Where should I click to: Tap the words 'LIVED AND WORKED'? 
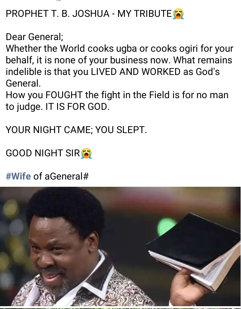click(x=135, y=72)
